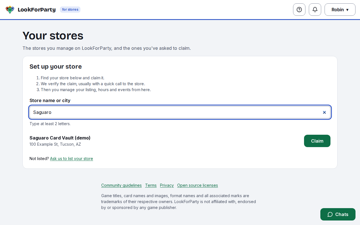Click 'Type at least 2 letters.' hint
Viewport: 360px width, 225px height.
pyautogui.click(x=50, y=124)
